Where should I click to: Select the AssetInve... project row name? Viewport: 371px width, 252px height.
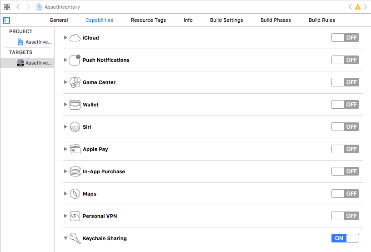coord(39,42)
